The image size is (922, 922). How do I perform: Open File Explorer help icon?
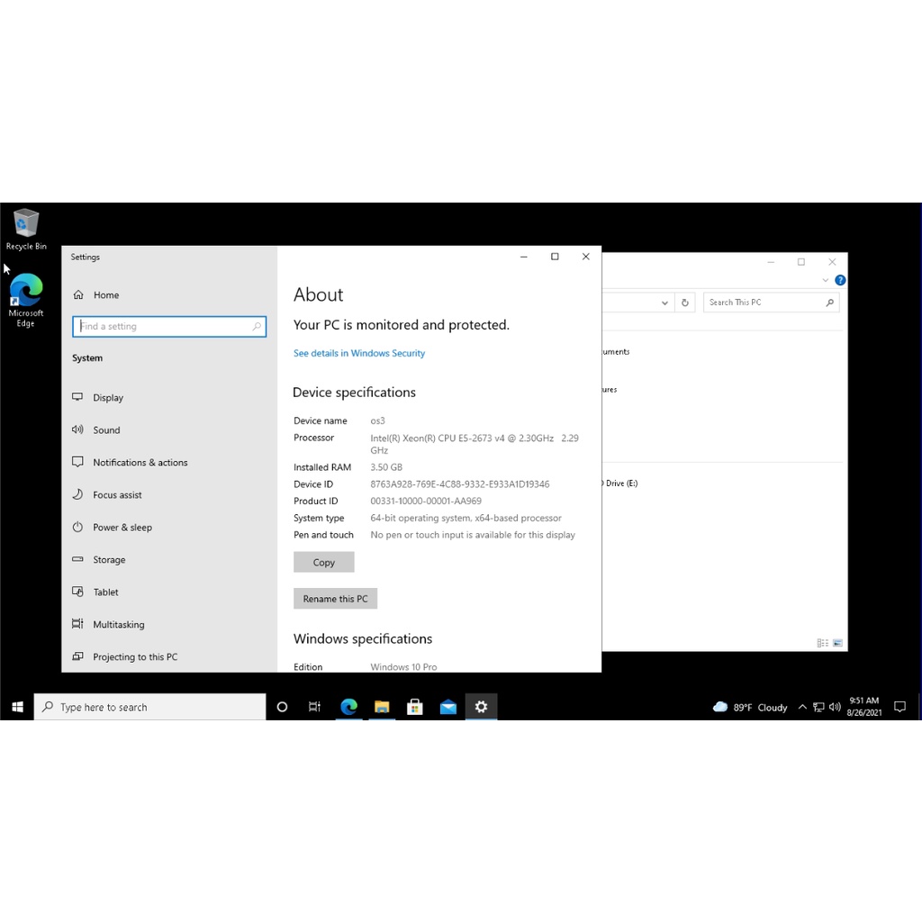point(840,281)
